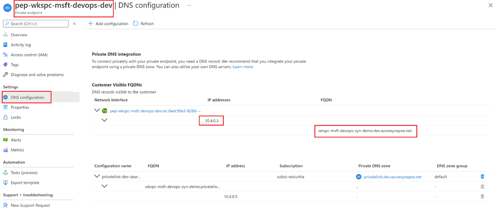Click the Refresh label in toolbar
Viewport: 497px width, 217px height.
pyautogui.click(x=147, y=24)
